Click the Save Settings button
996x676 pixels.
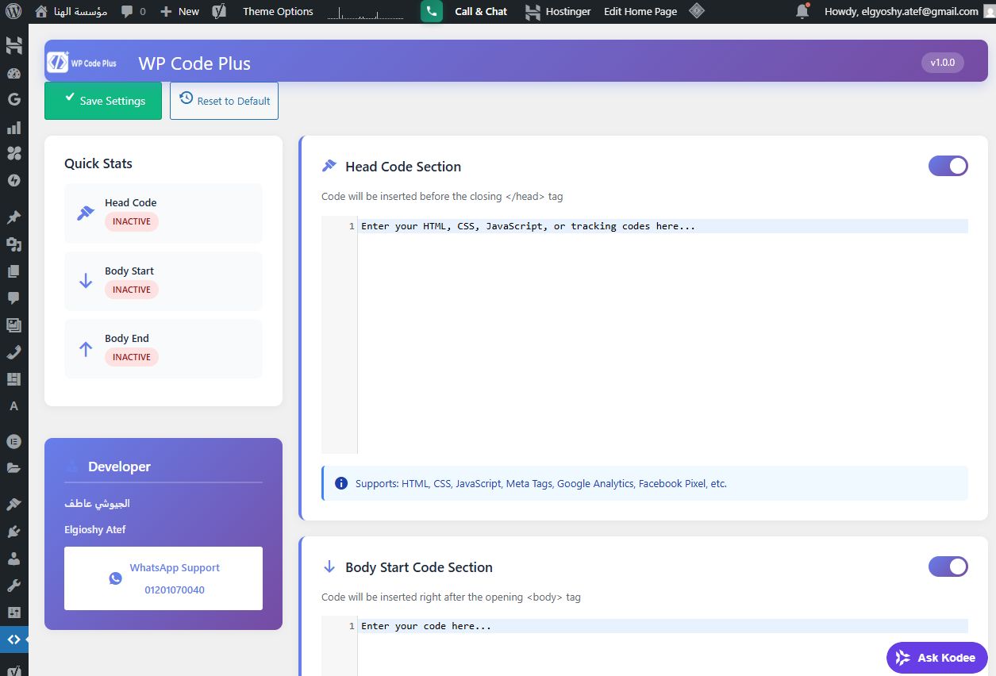pos(103,101)
